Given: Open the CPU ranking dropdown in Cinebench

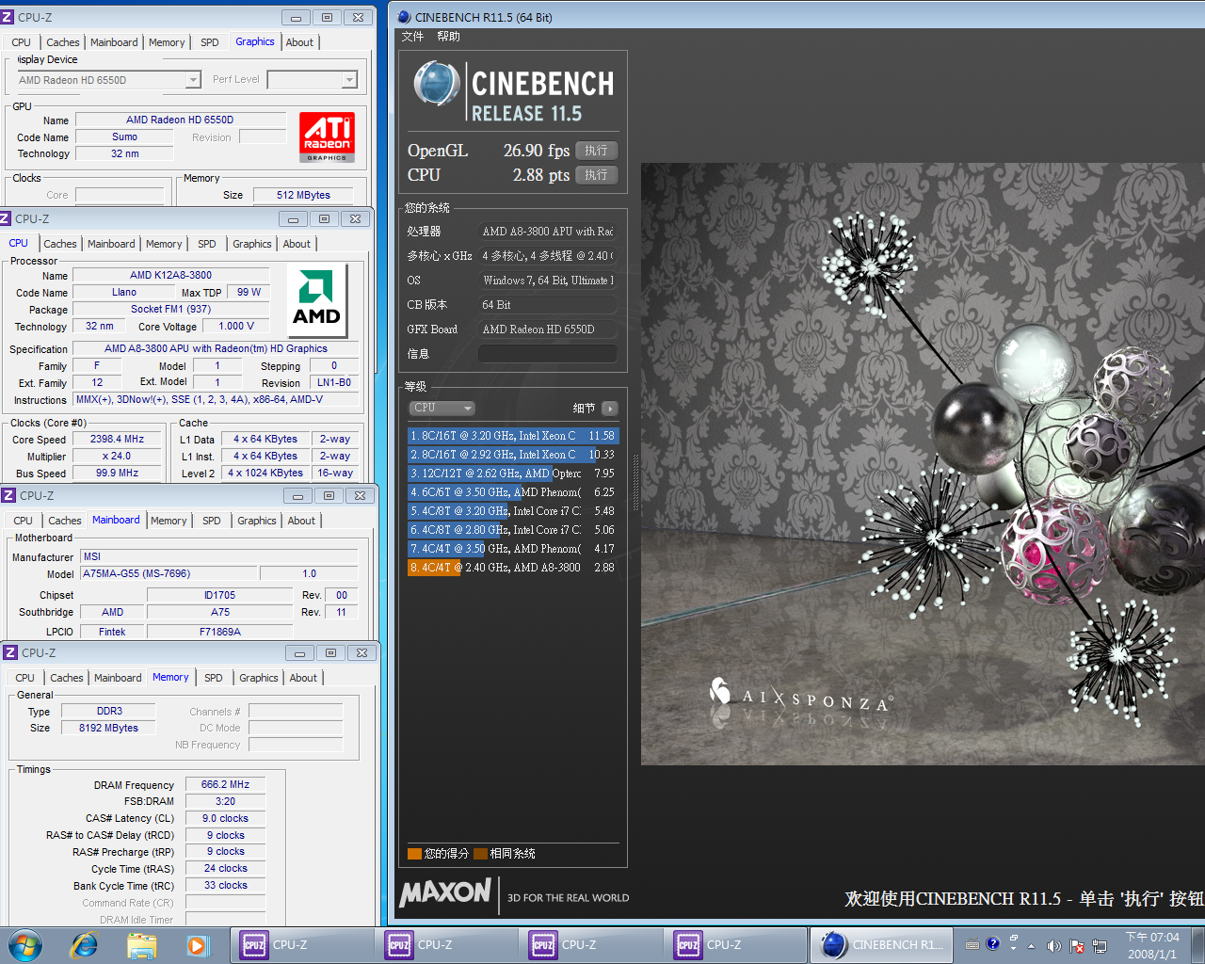Looking at the screenshot, I should [442, 408].
